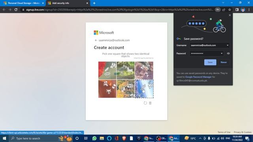Open Cortana circle on taskbar
Viewport: 253px width, 142px height.
(x=77, y=138)
